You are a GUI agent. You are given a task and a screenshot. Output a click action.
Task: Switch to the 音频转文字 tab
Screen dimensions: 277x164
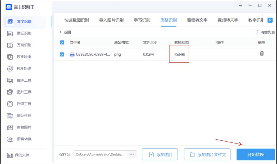pyautogui.click(x=197, y=20)
